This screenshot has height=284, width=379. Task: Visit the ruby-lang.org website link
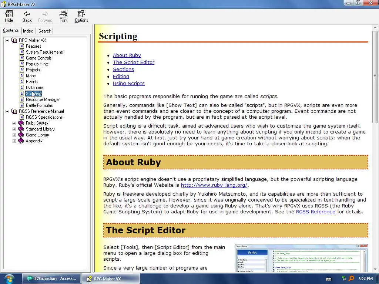pyautogui.click(x=214, y=185)
